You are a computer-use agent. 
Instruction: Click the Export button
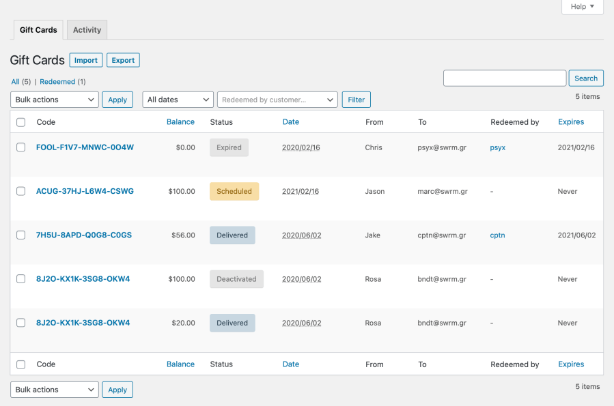coord(123,59)
